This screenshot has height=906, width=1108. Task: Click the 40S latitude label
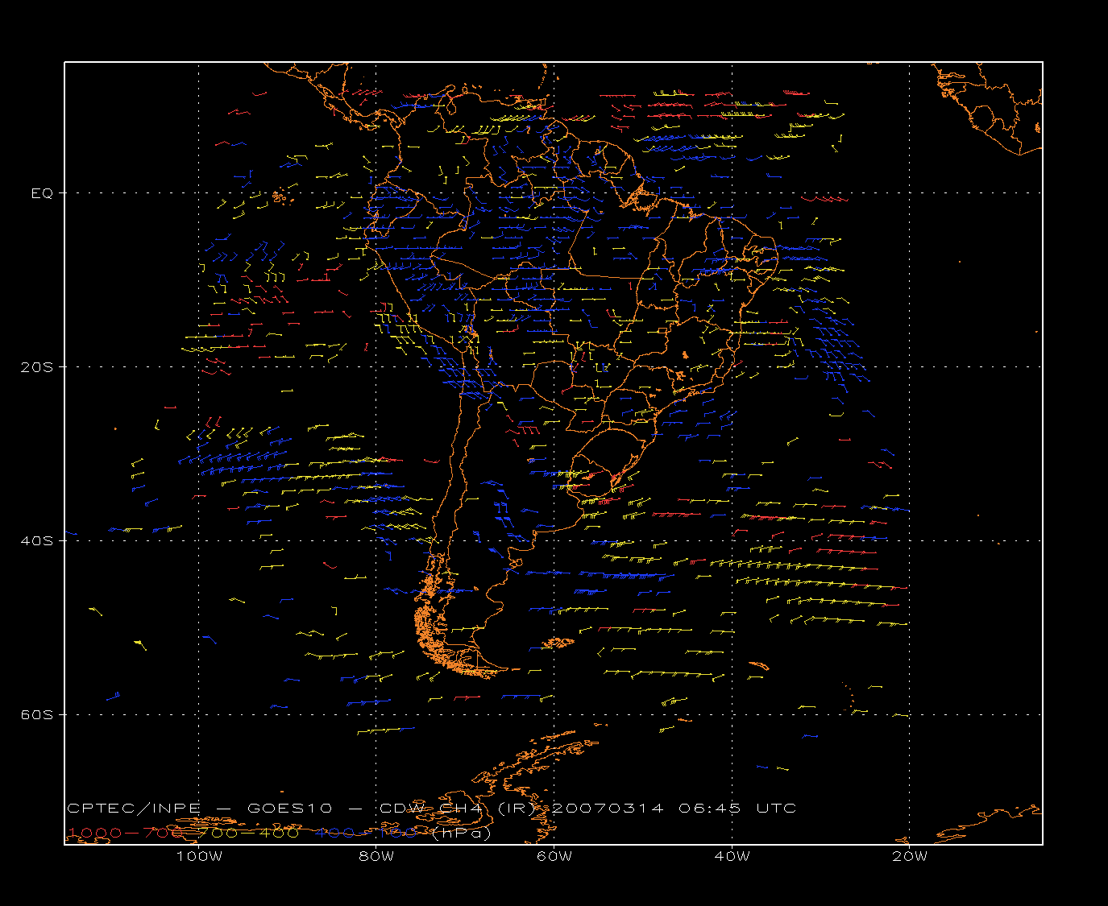[36, 541]
